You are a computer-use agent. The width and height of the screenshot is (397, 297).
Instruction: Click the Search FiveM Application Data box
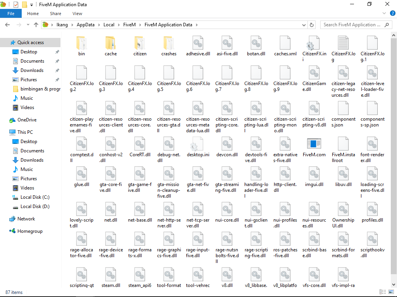click(x=356, y=25)
